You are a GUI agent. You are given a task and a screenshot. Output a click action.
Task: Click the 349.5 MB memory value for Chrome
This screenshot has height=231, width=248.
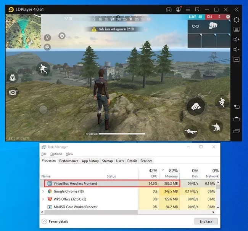(x=169, y=191)
